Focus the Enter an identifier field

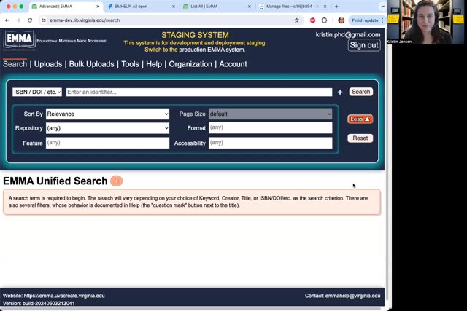point(199,92)
